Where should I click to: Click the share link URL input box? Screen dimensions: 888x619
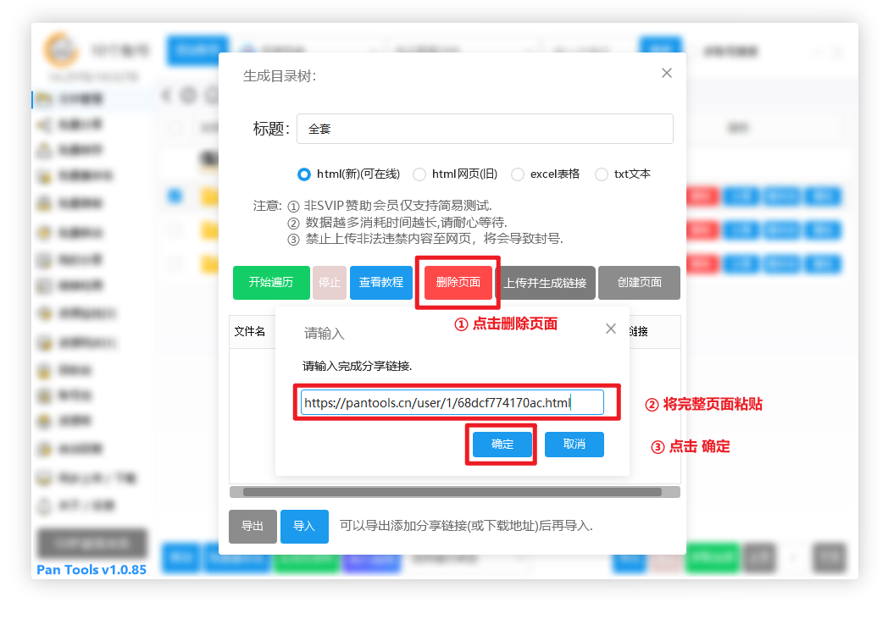click(452, 402)
